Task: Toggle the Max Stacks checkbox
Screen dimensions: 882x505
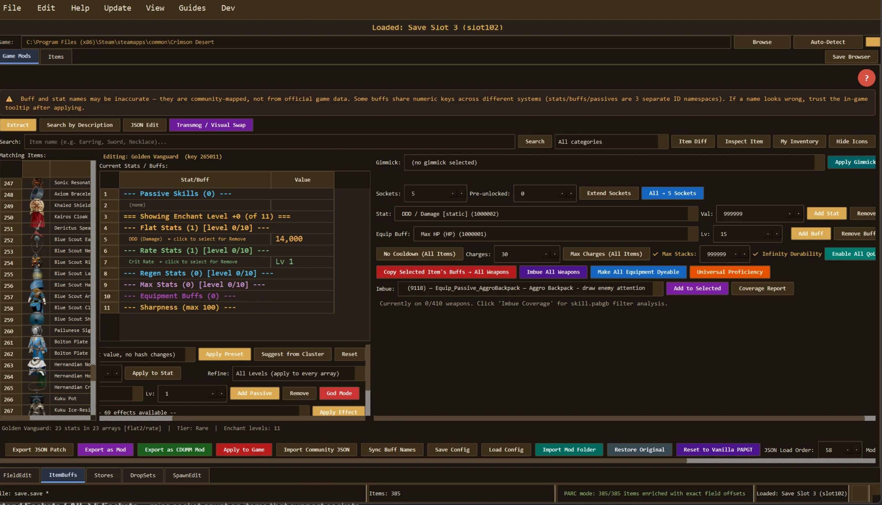Action: [655, 254]
